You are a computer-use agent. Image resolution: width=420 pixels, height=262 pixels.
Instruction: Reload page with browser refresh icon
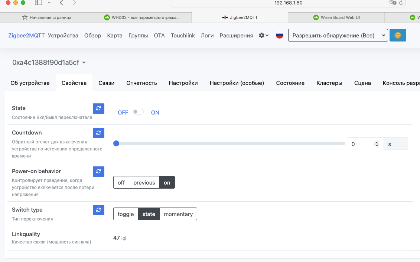pyautogui.click(x=401, y=3)
